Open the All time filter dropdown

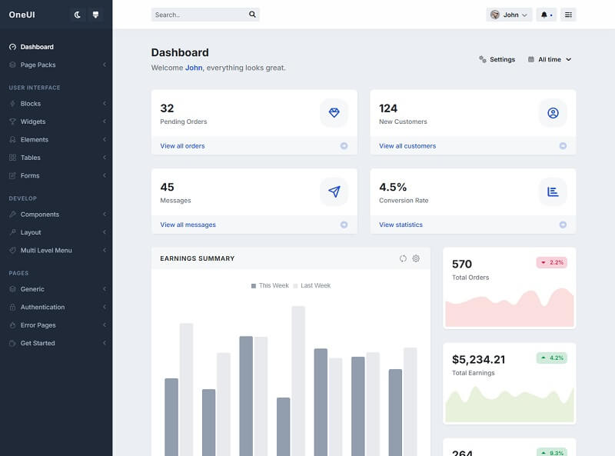[x=550, y=58]
